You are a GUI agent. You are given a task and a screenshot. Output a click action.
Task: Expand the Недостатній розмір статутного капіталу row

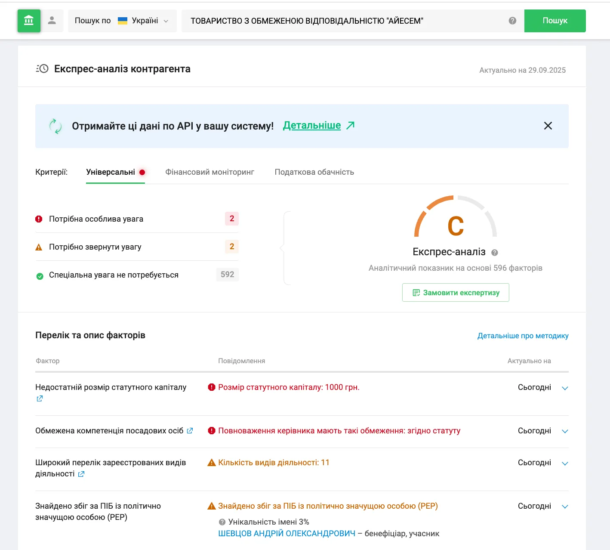click(565, 388)
